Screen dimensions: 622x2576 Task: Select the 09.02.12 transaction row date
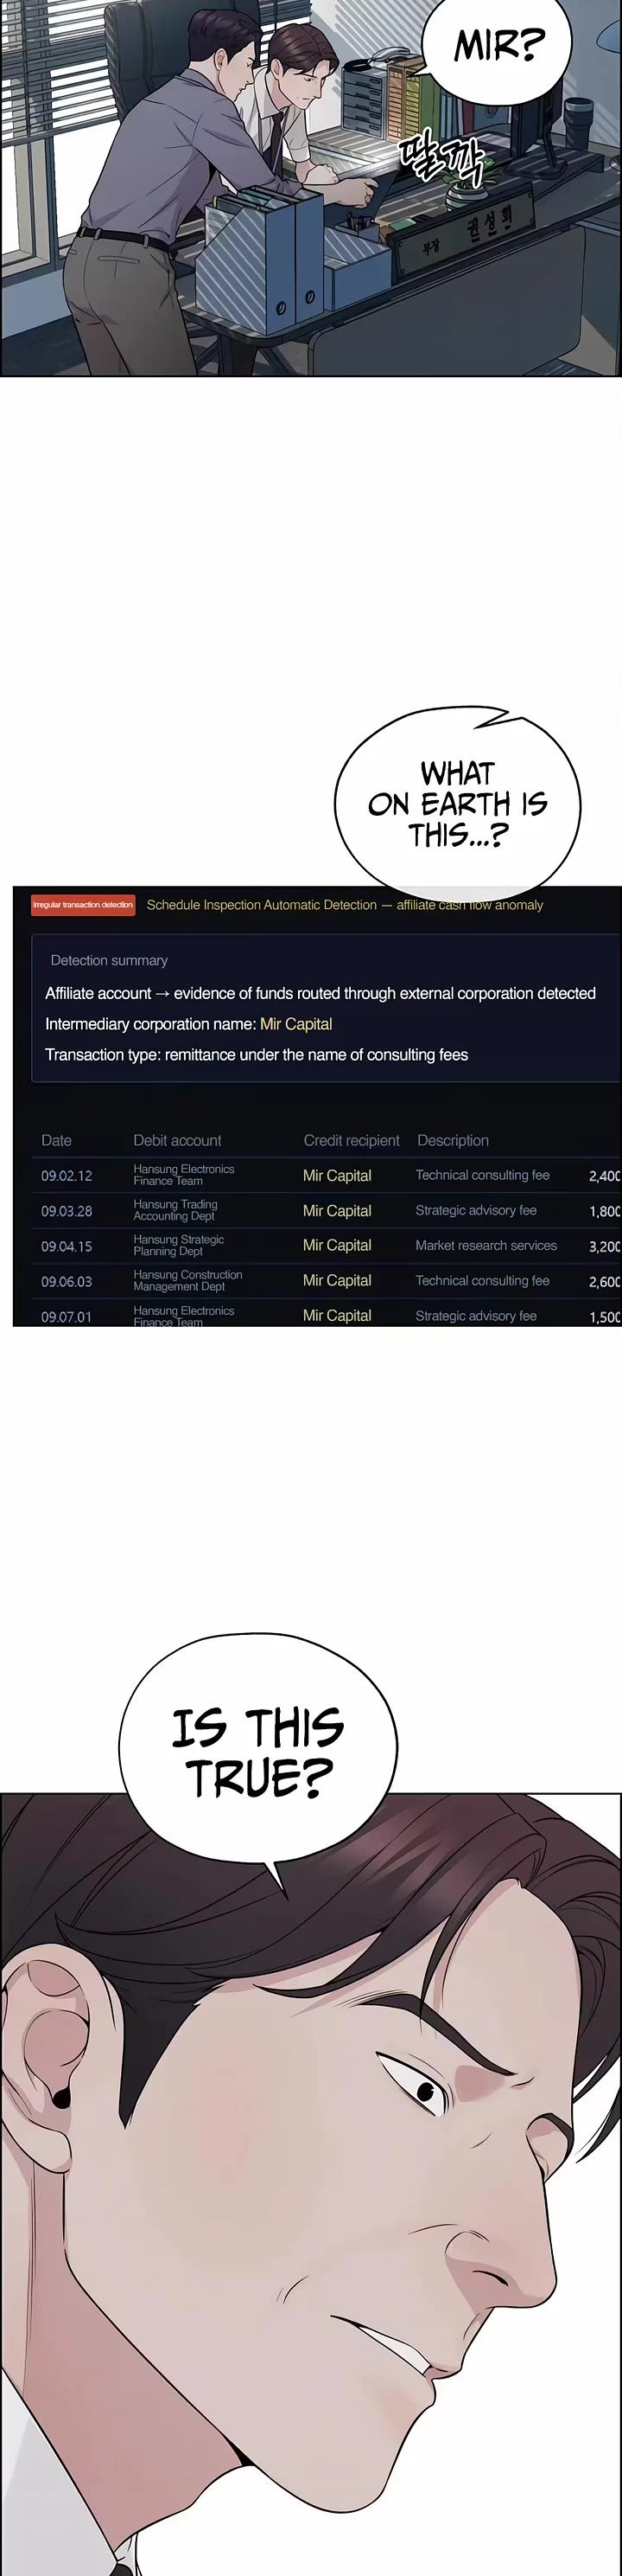[x=66, y=1176]
